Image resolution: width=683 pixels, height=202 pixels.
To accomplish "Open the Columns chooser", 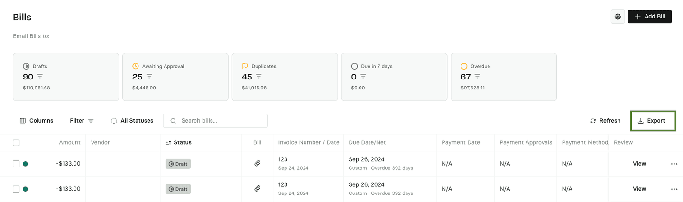I will pyautogui.click(x=37, y=121).
